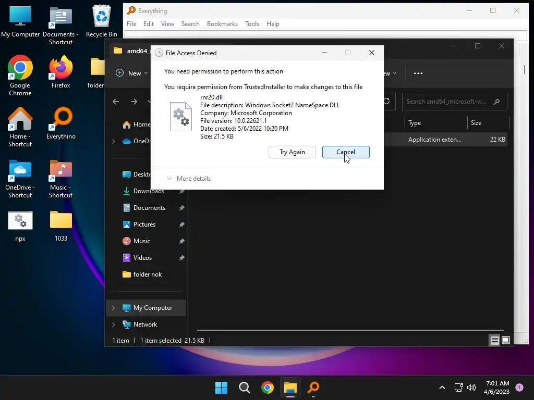Screen dimensions: 534x400
Task: Open the Search menu in Everything
Action: click(x=190, y=24)
